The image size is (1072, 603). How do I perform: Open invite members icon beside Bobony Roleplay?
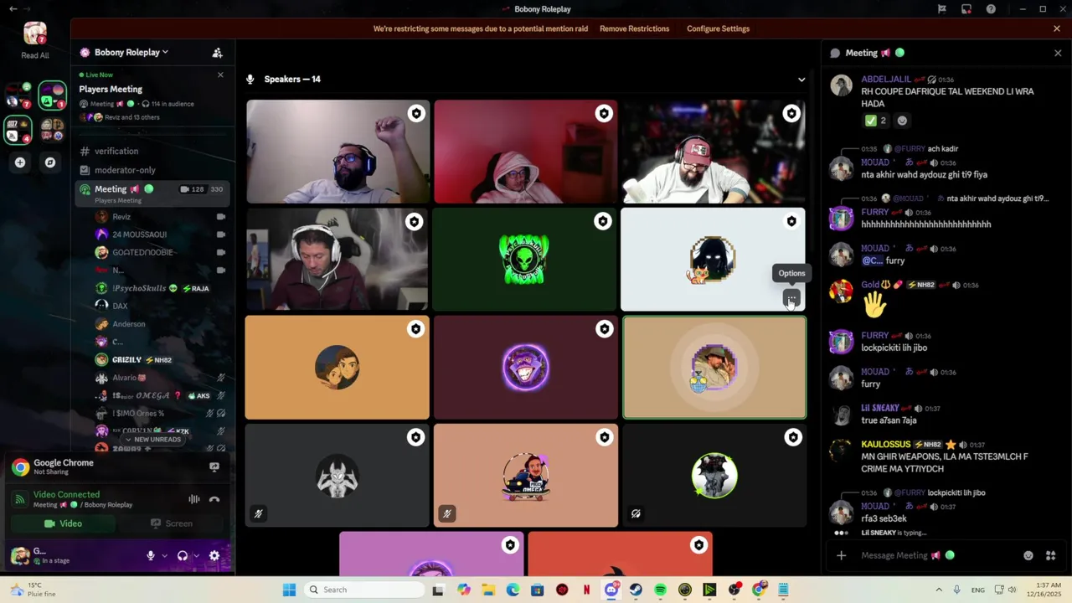pyautogui.click(x=217, y=52)
